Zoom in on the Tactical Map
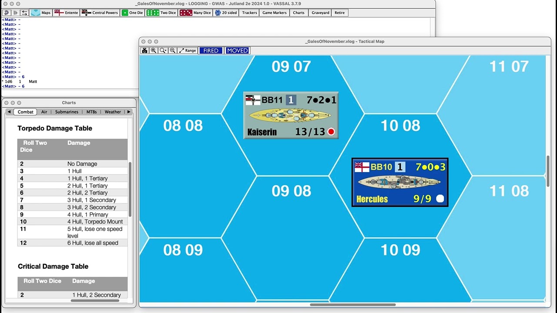This screenshot has height=313, width=557. coord(154,50)
